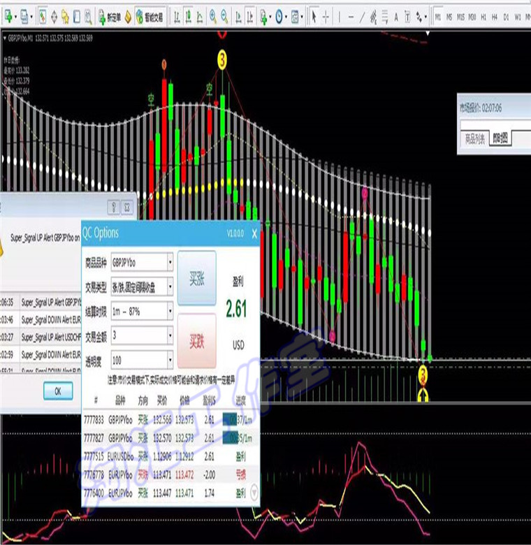Viewport: 531px width, 545px height.
Task: Open the Navigator star-folder icon
Action: [x=66, y=16]
